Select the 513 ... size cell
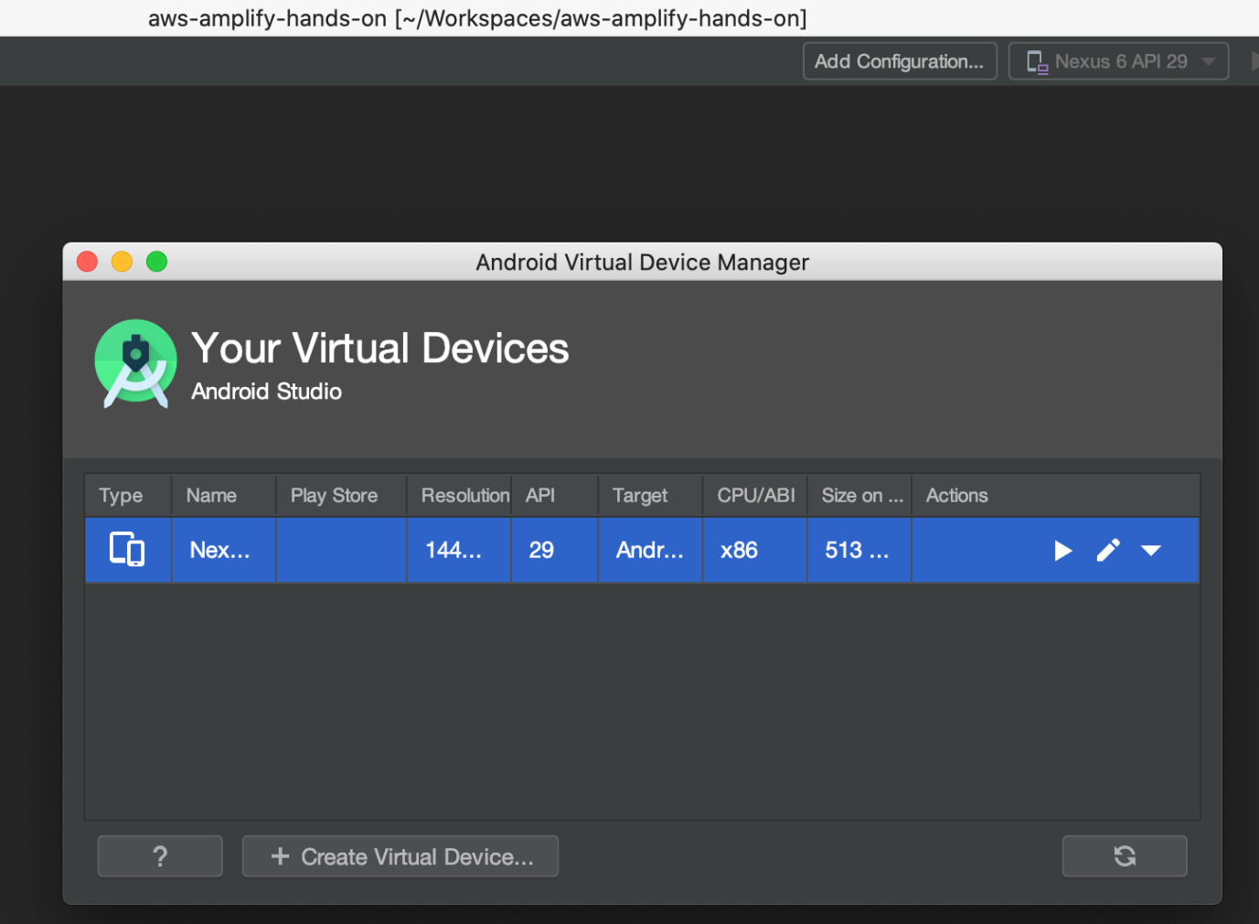This screenshot has height=924, width=1259. point(859,550)
